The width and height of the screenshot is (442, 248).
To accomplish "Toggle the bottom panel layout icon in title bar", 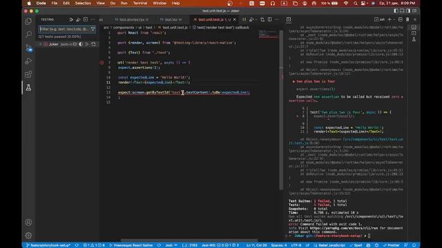I will click(402, 11).
